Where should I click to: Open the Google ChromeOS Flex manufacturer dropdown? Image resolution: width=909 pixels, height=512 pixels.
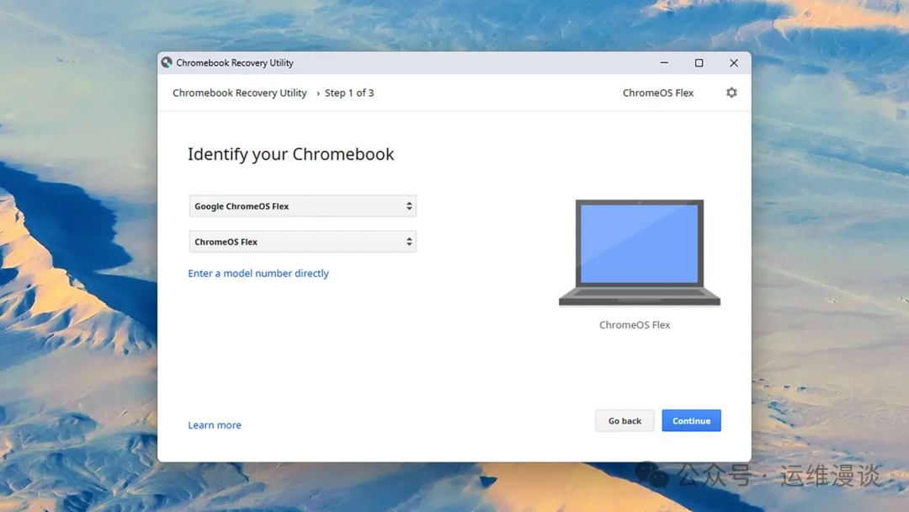click(x=303, y=205)
